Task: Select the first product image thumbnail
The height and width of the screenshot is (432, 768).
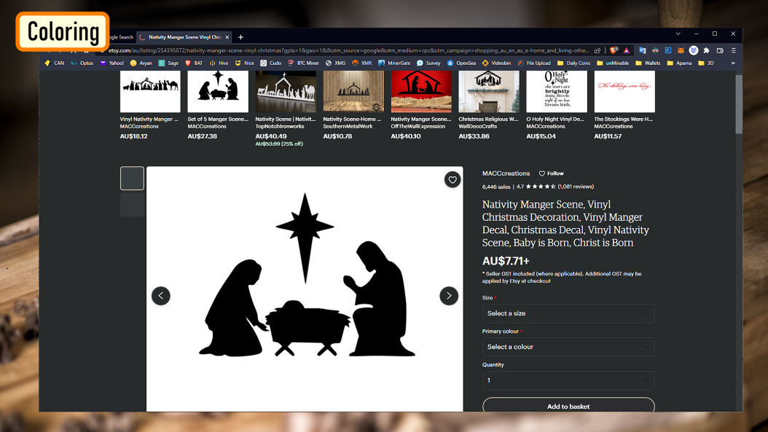Action: (x=132, y=178)
